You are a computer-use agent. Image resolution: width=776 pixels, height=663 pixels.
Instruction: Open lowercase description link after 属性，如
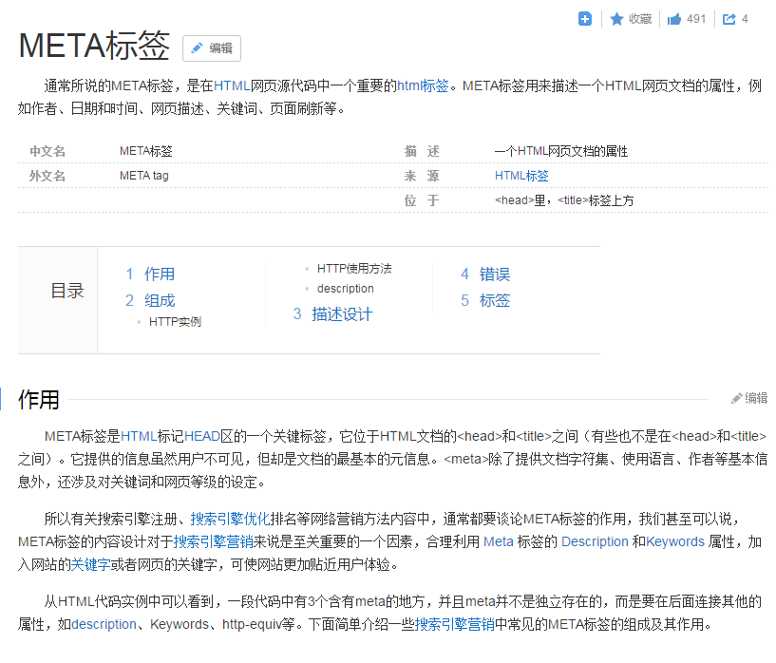[x=104, y=624]
